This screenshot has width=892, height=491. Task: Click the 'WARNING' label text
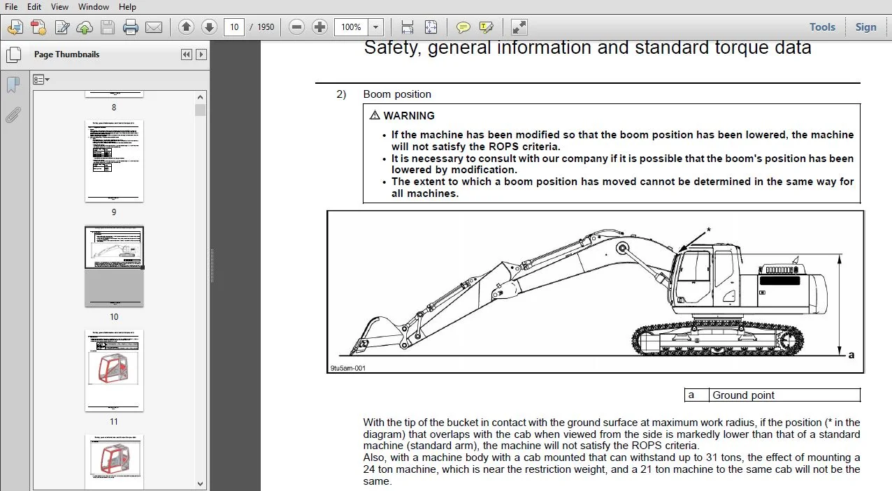(409, 115)
